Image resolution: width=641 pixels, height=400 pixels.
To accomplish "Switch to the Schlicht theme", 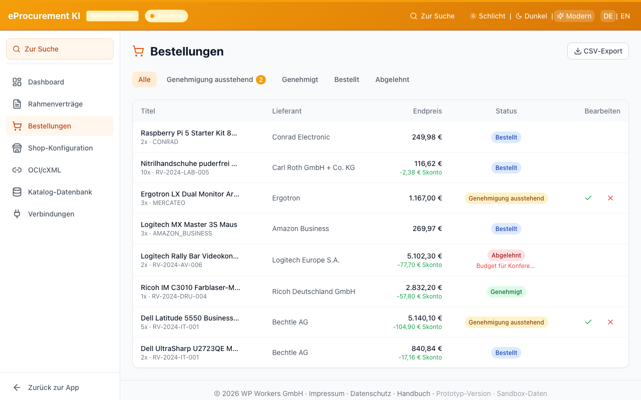I will click(487, 16).
